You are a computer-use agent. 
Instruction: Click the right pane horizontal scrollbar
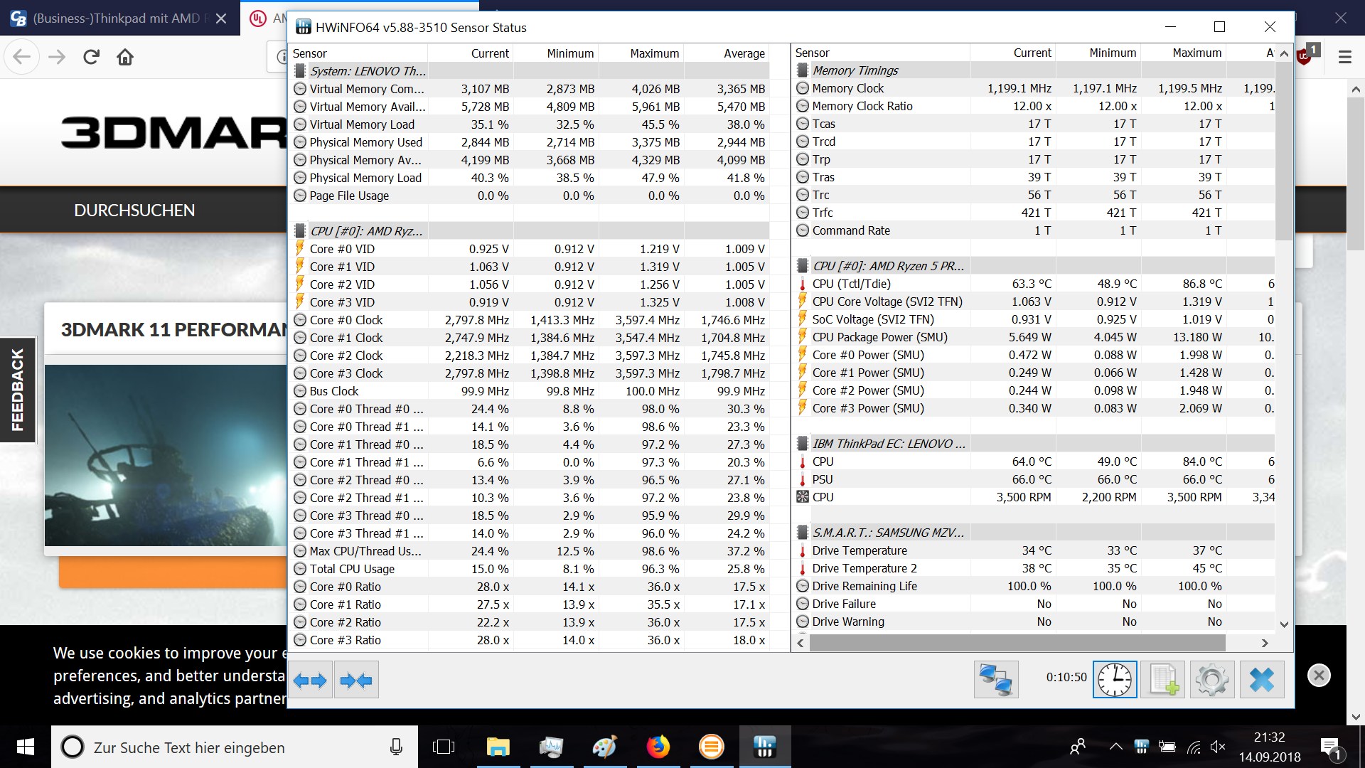pos(1017,643)
